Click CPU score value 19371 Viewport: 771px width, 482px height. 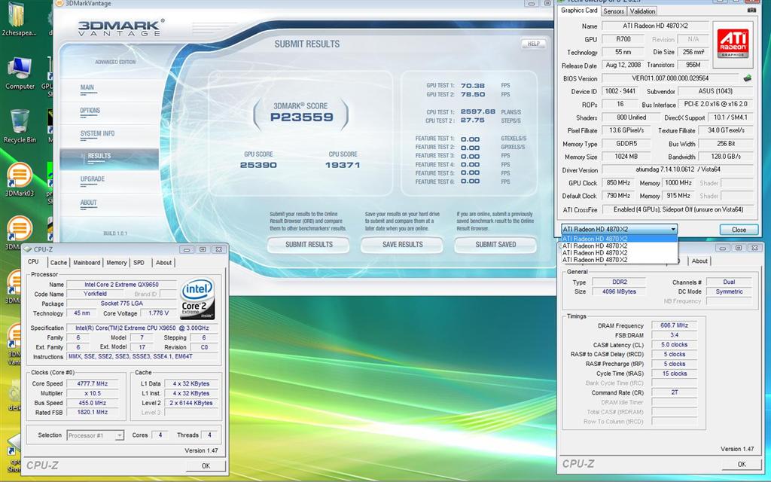click(x=343, y=165)
